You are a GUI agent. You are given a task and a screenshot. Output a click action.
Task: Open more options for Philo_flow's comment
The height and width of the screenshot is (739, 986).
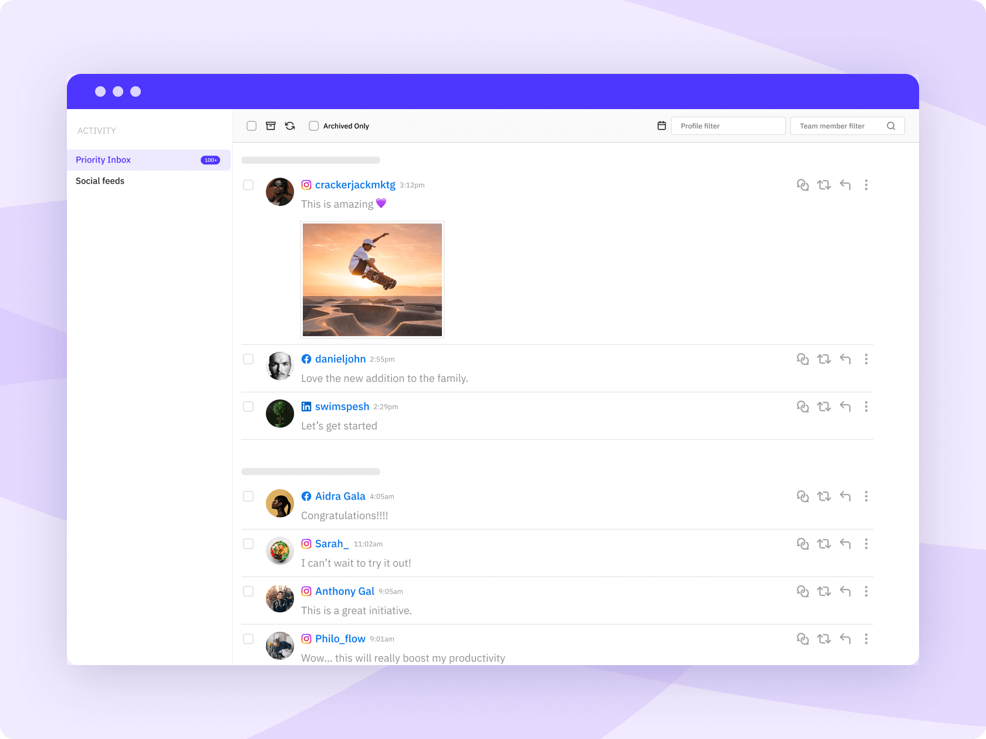point(866,639)
